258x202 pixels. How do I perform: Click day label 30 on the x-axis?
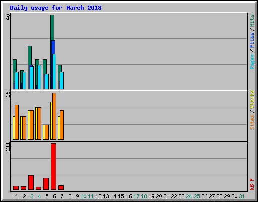click(x=234, y=196)
